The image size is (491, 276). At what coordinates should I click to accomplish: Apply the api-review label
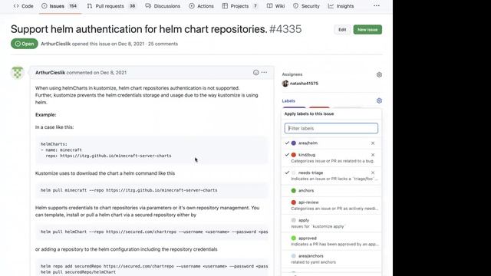331,205
